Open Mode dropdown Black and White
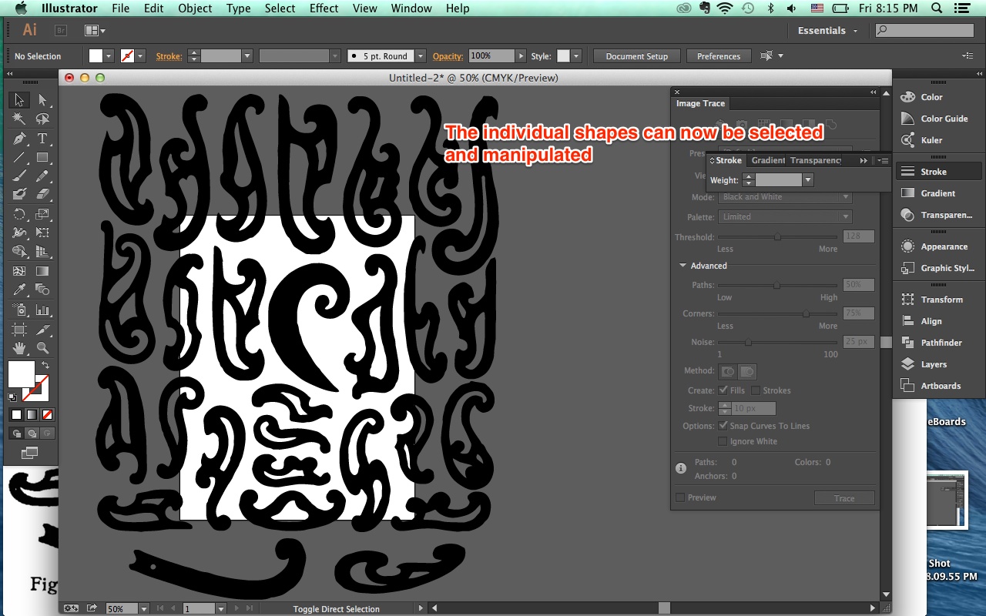986x616 pixels. (784, 197)
